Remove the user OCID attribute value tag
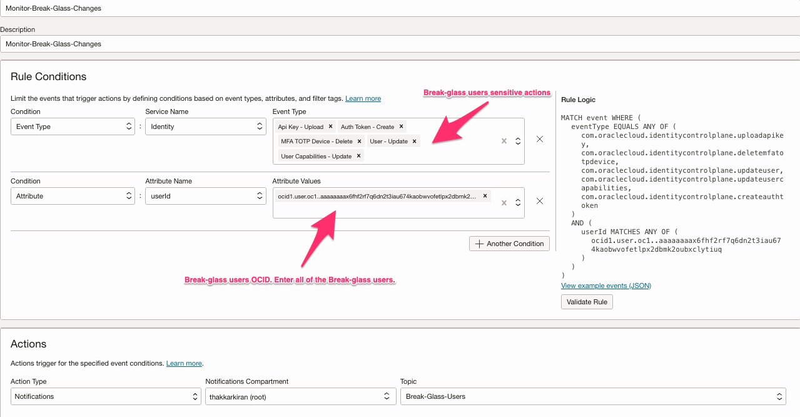The width and height of the screenshot is (800, 417). coord(485,196)
